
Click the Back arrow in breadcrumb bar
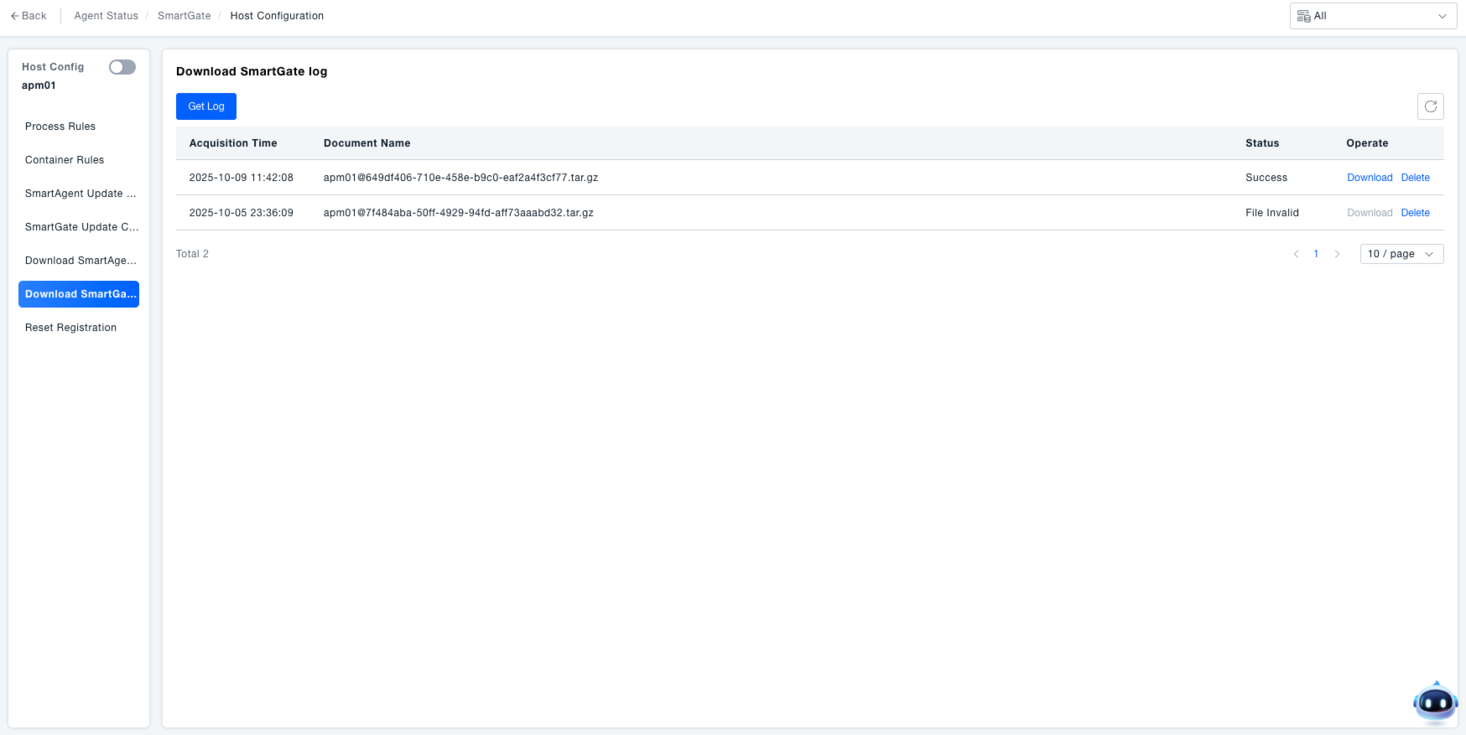pyautogui.click(x=29, y=16)
